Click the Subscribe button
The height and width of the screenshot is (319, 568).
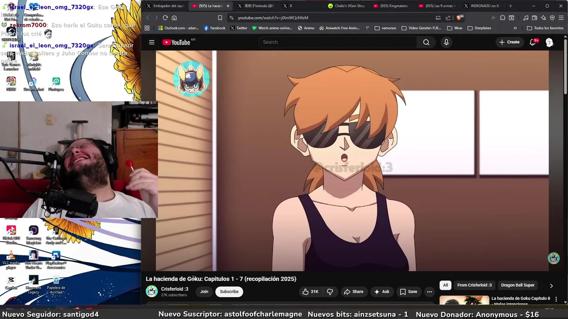click(x=229, y=292)
